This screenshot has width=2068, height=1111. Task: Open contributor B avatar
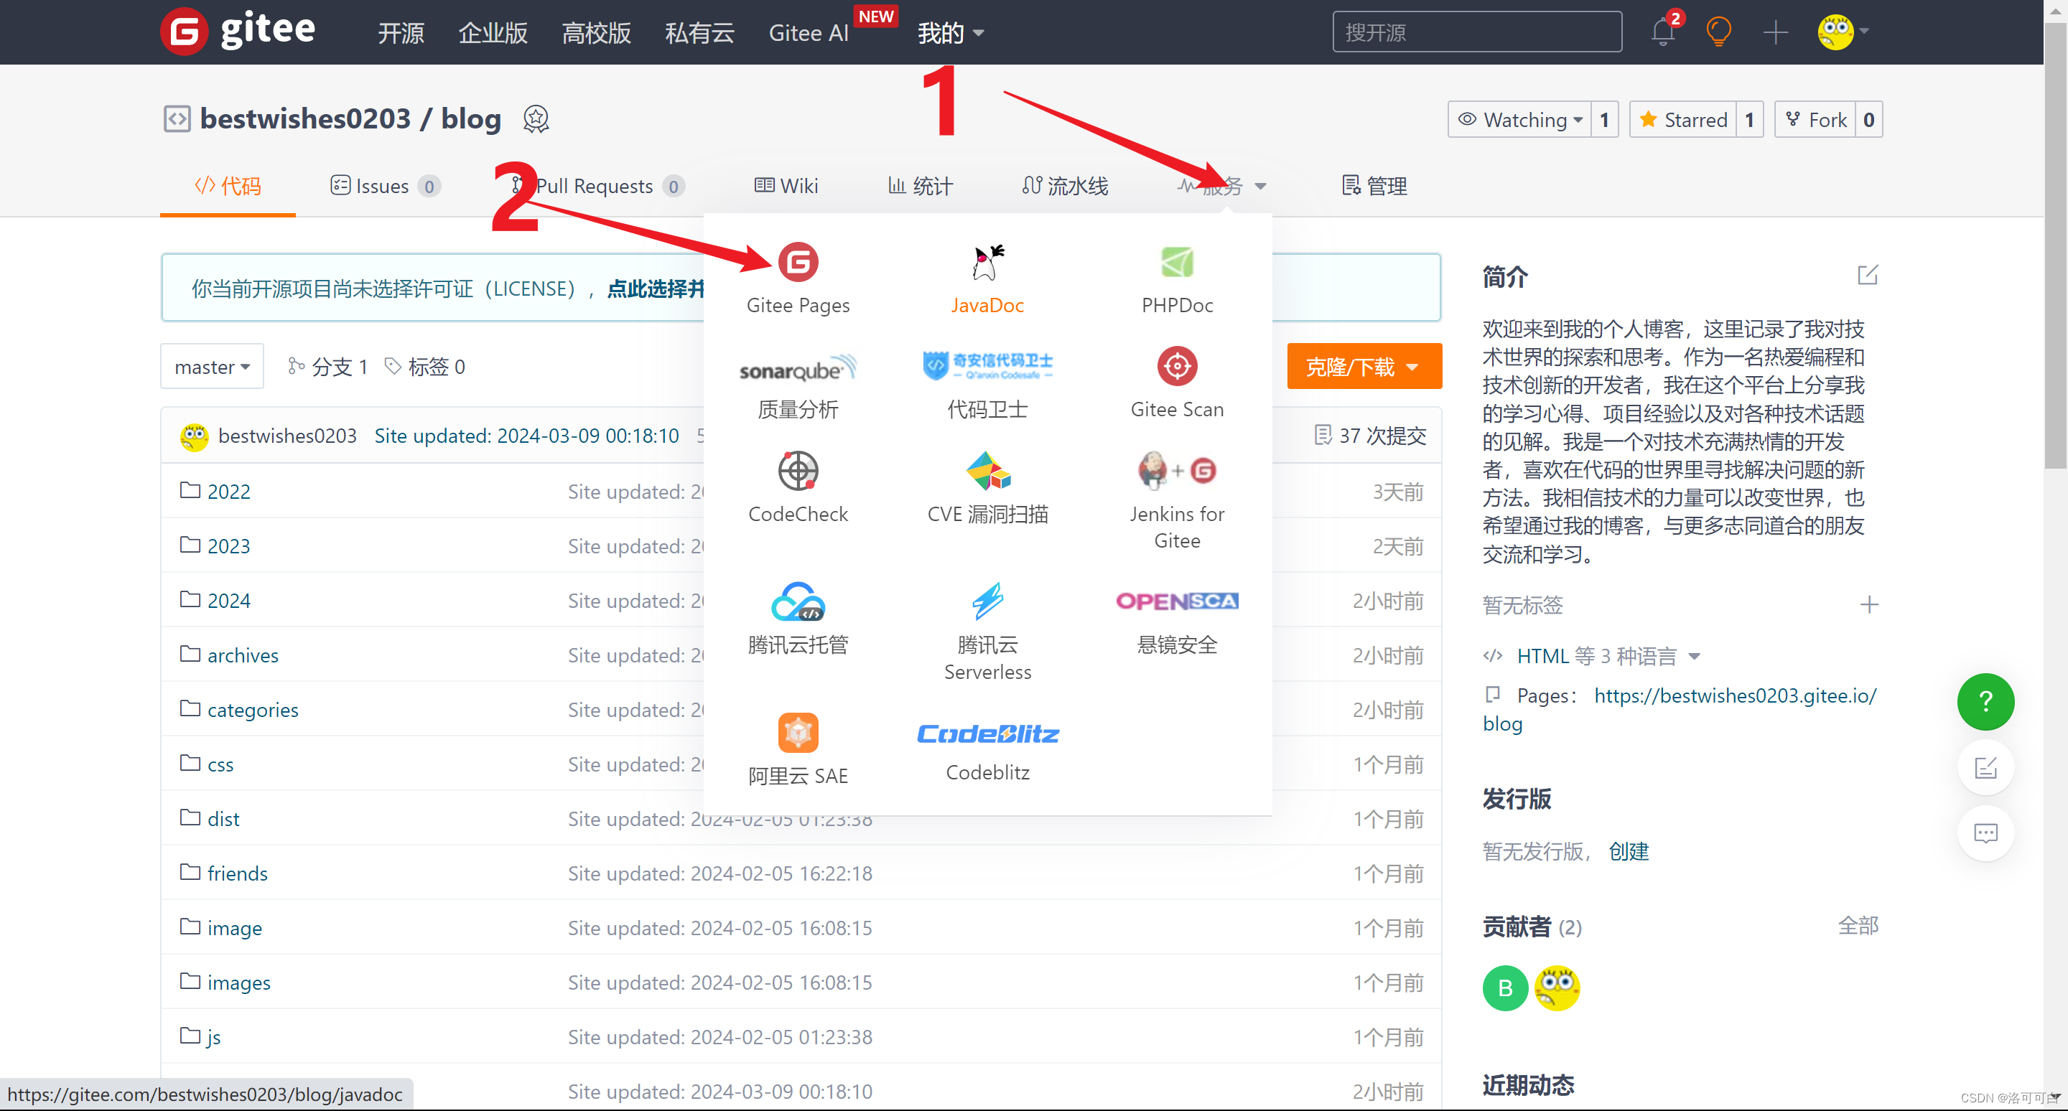pyautogui.click(x=1504, y=988)
